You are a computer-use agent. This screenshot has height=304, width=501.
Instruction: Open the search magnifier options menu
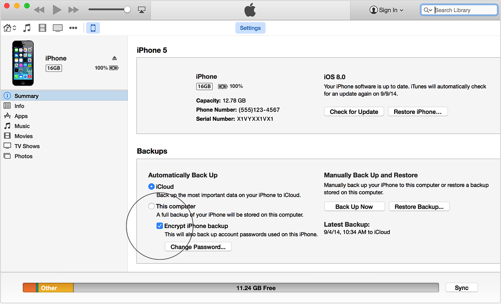(428, 10)
